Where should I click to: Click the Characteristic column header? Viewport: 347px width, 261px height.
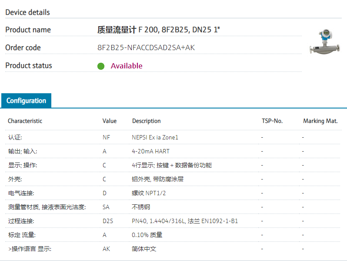25,121
